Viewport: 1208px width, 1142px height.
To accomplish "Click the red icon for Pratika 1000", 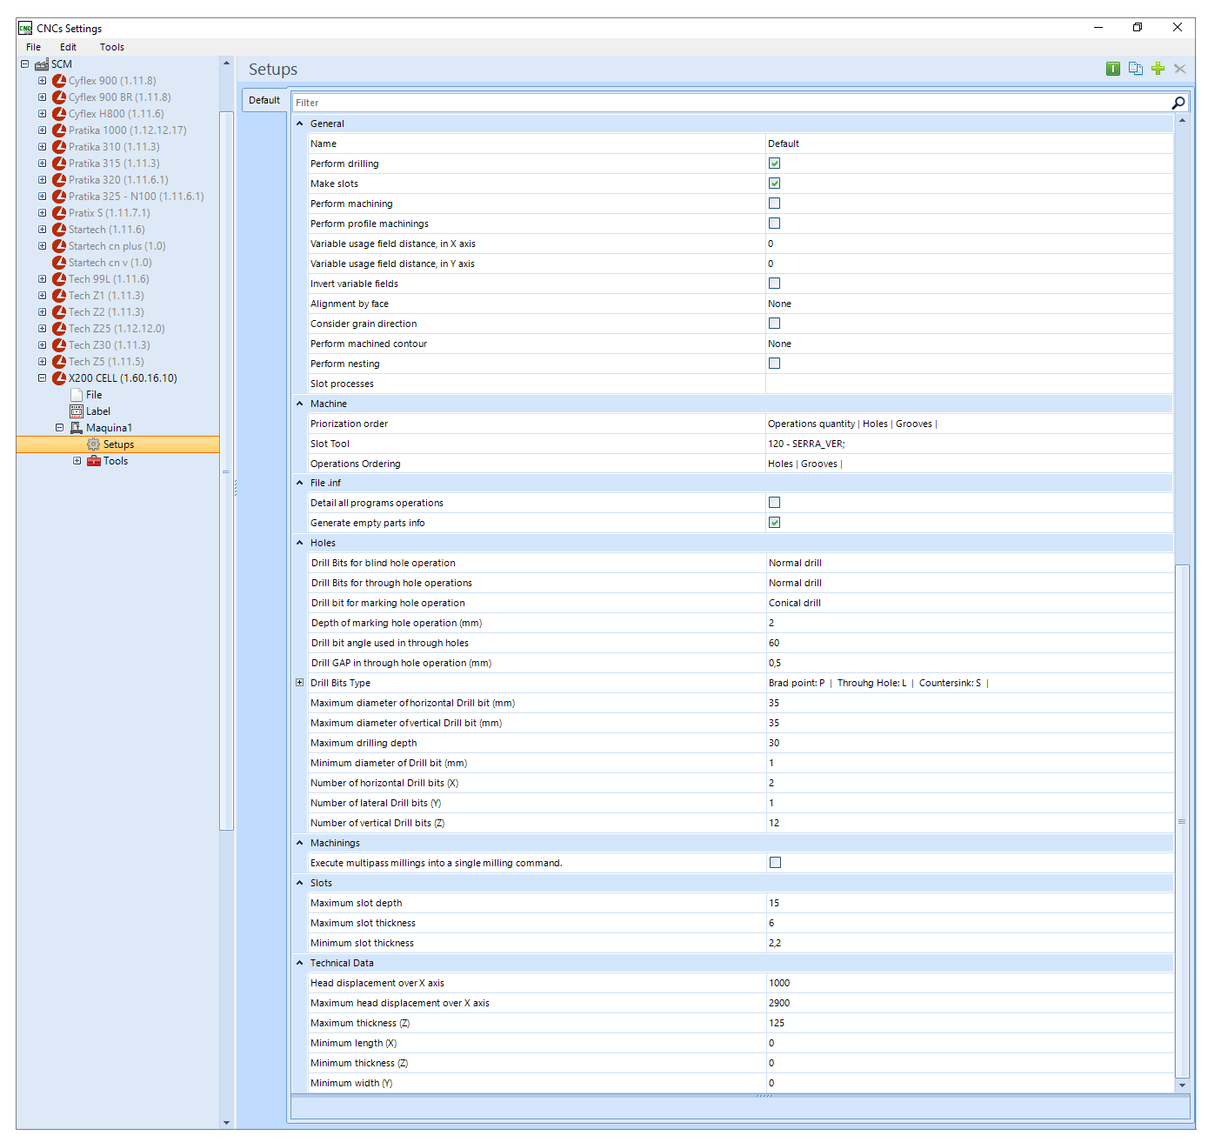I will [59, 130].
